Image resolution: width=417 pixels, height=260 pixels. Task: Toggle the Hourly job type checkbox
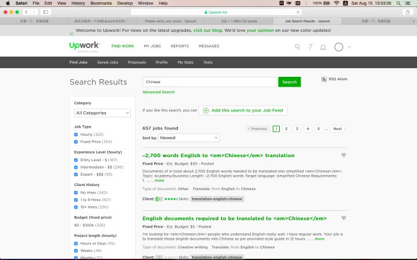pos(76,135)
